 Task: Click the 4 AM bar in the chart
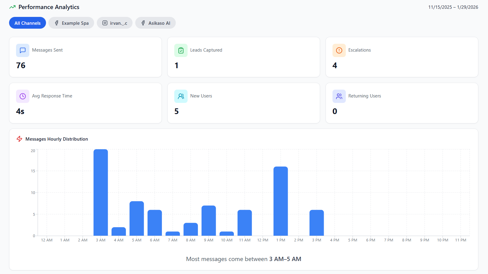[x=119, y=231]
